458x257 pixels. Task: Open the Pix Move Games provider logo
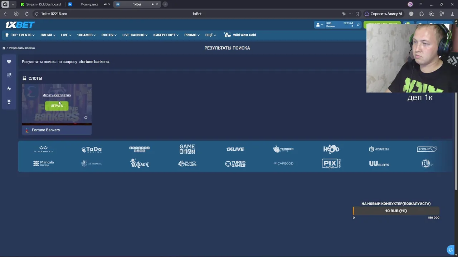pyautogui.click(x=331, y=163)
